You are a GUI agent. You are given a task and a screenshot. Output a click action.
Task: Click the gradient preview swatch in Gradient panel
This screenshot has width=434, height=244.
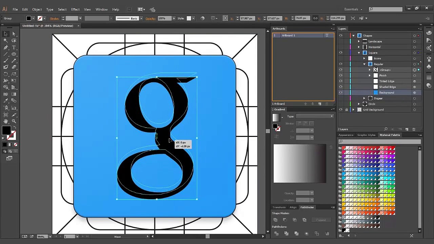[x=276, y=117]
